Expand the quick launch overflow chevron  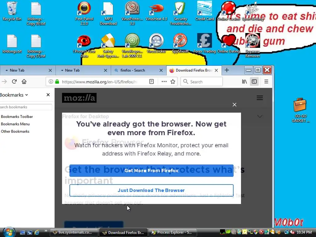pos(46,231)
